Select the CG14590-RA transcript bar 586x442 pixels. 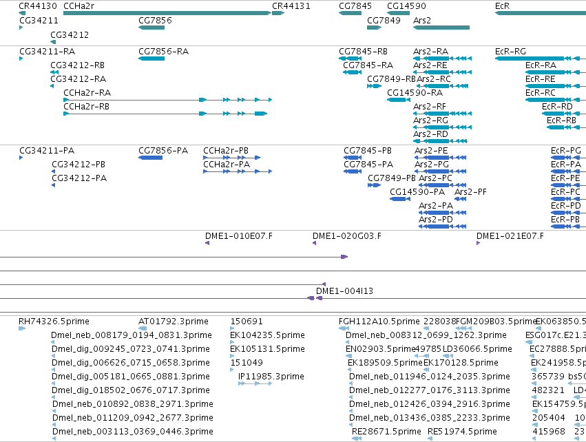399,100
